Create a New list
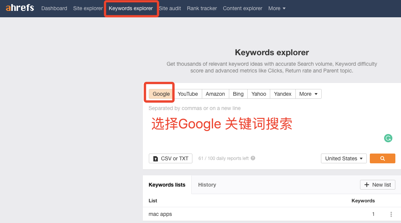Screen dimensions: 401x223 377,185
